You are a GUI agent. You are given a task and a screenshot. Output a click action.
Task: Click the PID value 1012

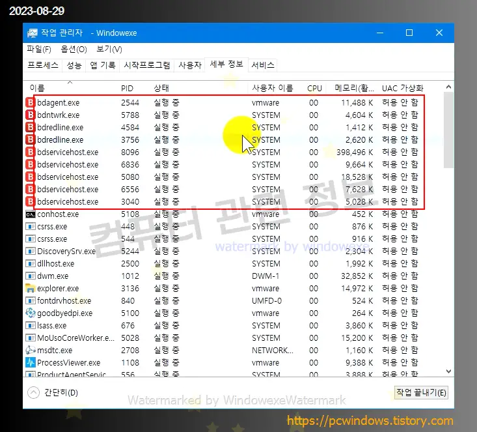tap(130, 276)
